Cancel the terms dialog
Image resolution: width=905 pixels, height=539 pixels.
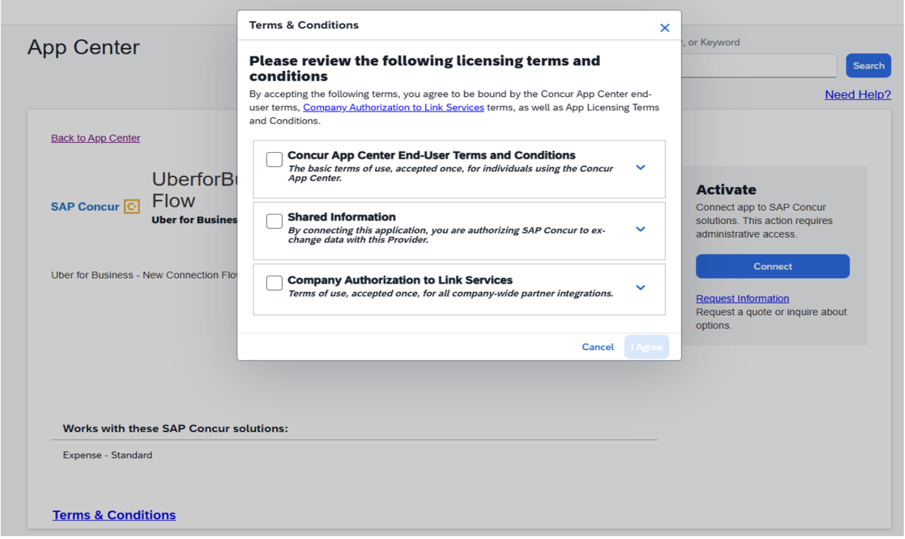[x=598, y=347]
